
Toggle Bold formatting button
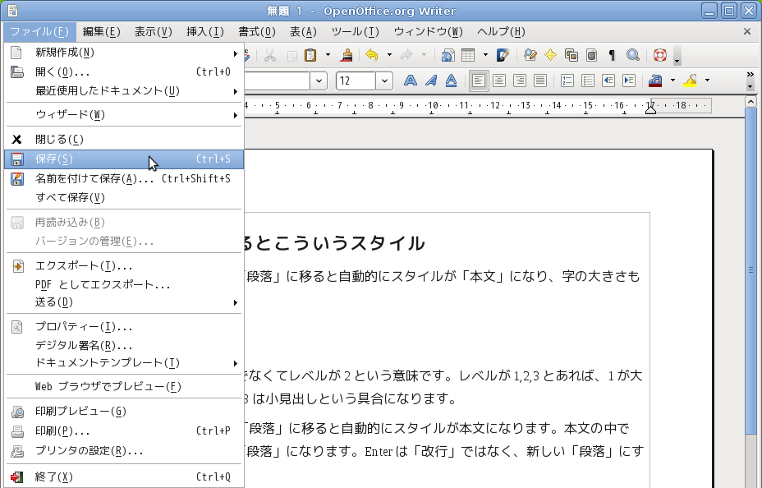[410, 81]
